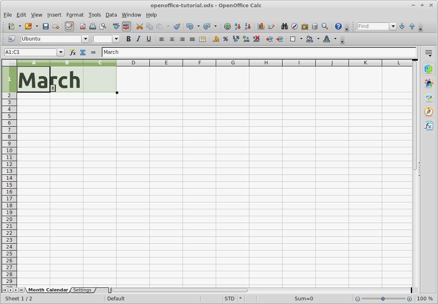Open the Navigator compass icon in the sidebar
Viewport: 438px width, 304px height.
click(x=428, y=112)
